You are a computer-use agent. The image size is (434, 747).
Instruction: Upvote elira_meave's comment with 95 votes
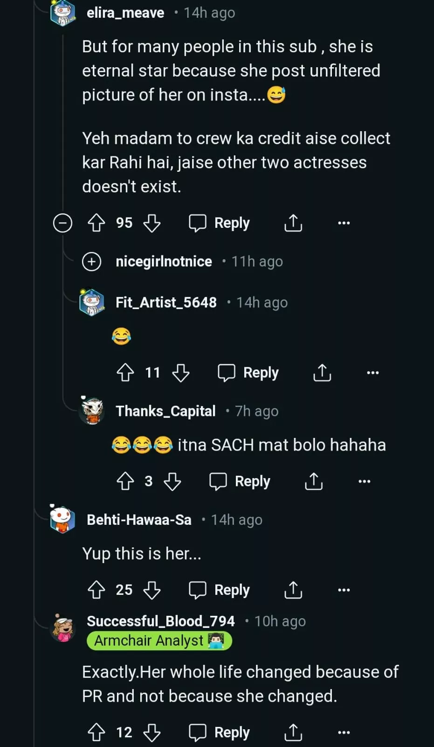click(96, 223)
